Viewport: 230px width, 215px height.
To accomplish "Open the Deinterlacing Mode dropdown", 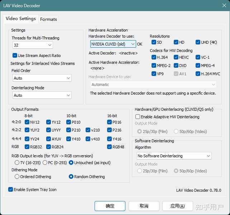I will coord(42,95).
